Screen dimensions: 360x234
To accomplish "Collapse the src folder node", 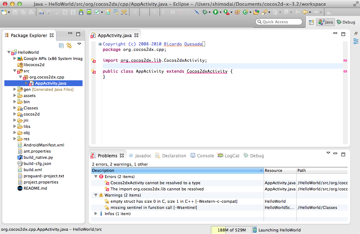I will point(15,71).
